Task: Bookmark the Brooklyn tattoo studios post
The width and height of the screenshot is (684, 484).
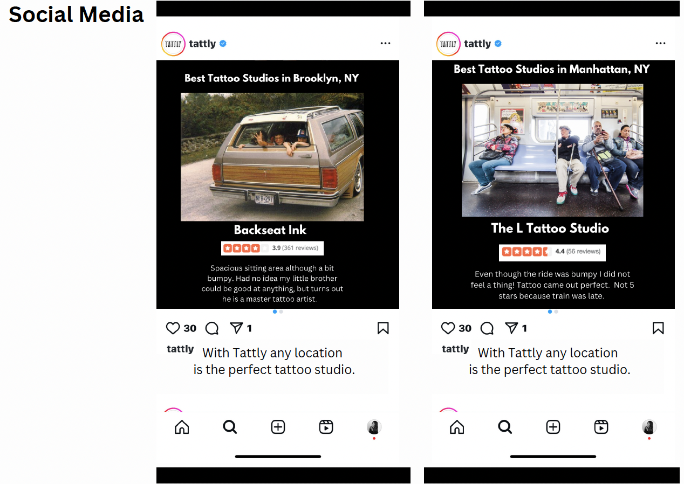Action: pyautogui.click(x=383, y=328)
